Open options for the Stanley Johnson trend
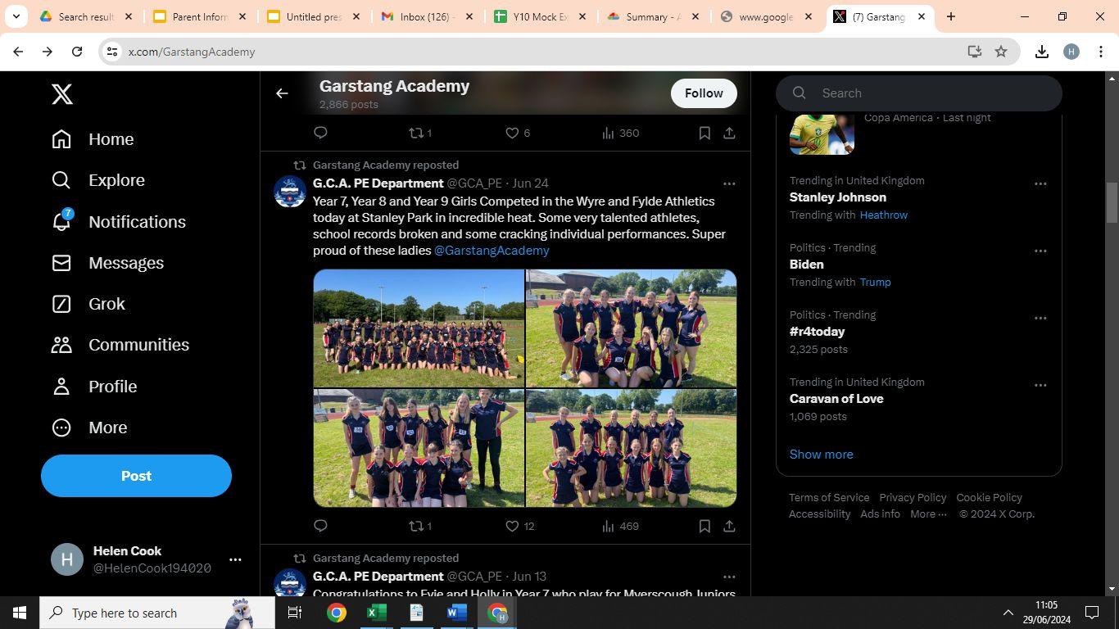The width and height of the screenshot is (1119, 629). (x=1040, y=183)
